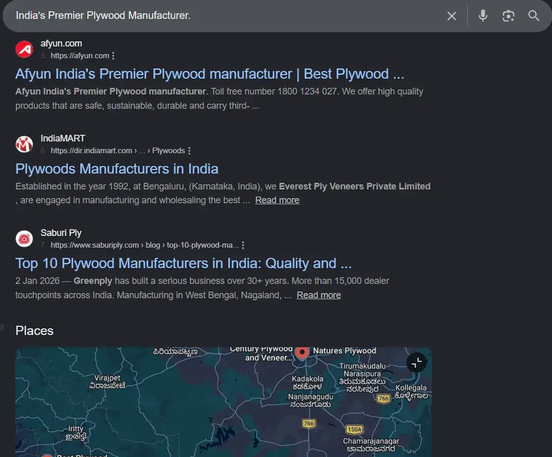Click Nanjanagudu on the map

[x=311, y=401]
